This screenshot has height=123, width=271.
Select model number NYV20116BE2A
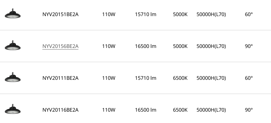point(60,110)
